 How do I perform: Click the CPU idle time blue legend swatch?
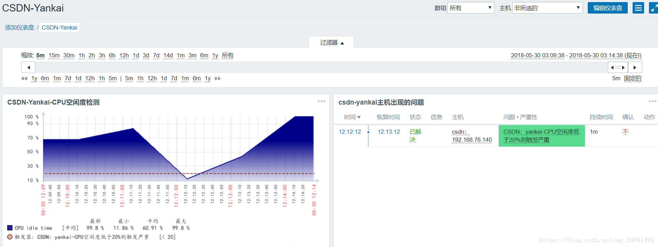(10, 228)
